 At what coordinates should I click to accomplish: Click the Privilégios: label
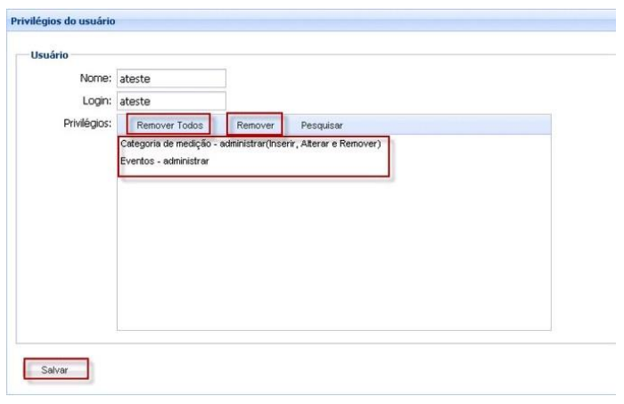click(x=86, y=123)
